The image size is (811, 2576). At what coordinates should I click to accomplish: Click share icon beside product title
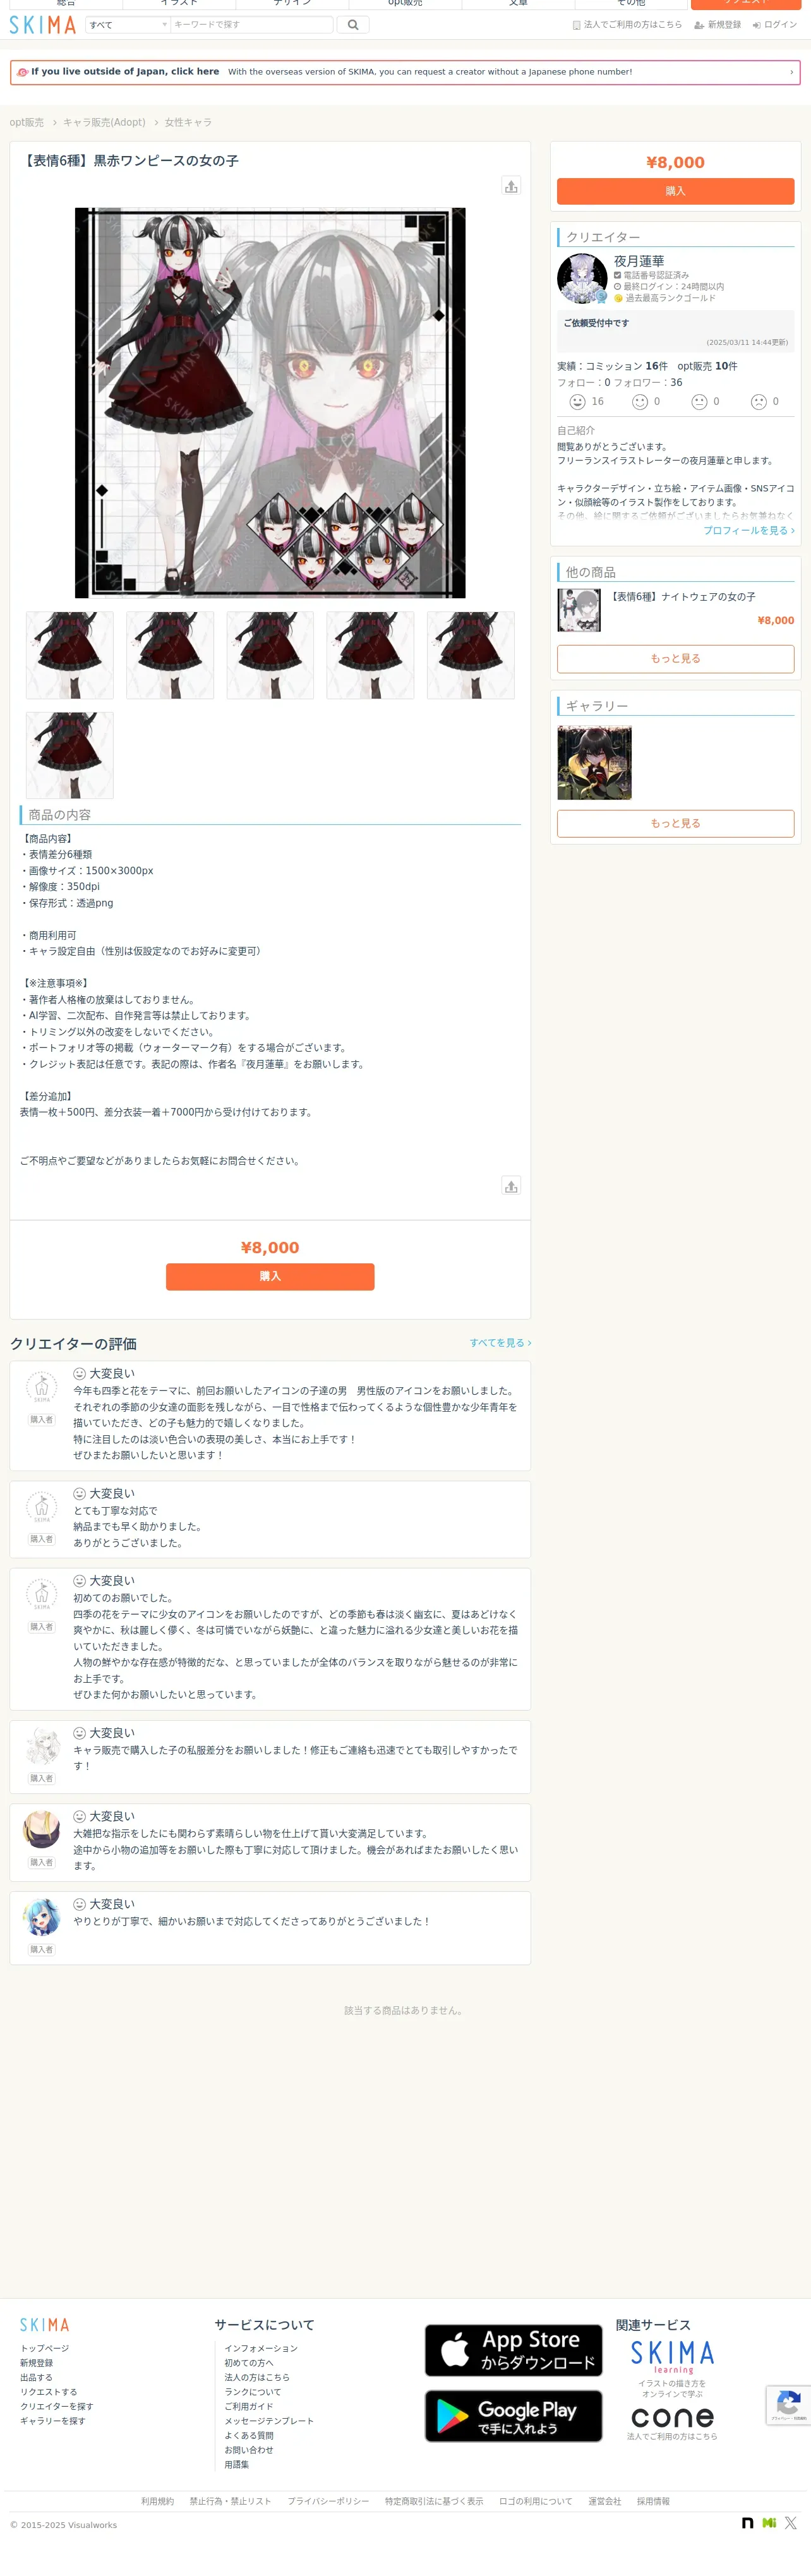(511, 186)
